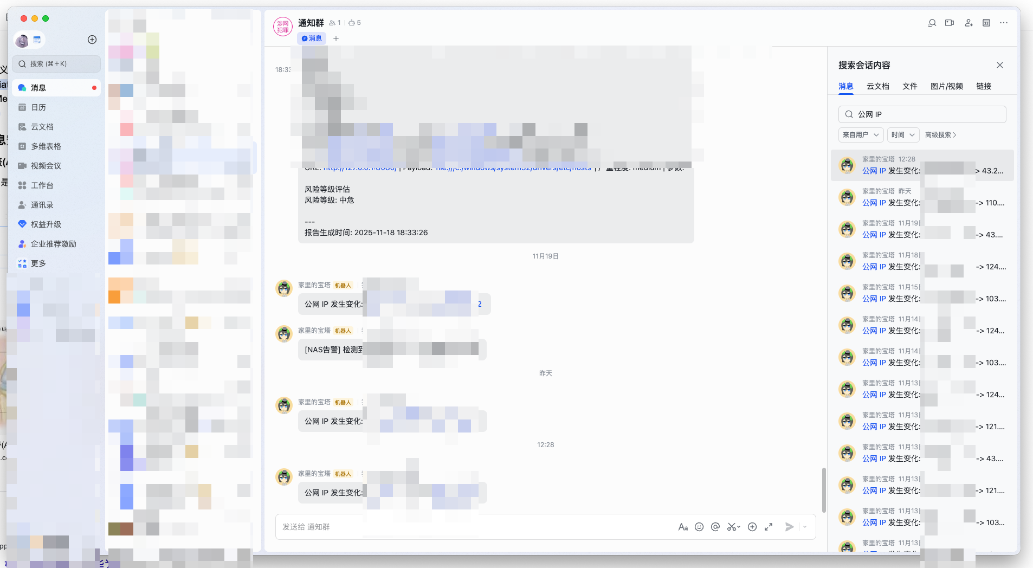Open the emoji picker in message box
Screen dimensions: 1033x568
[699, 527]
